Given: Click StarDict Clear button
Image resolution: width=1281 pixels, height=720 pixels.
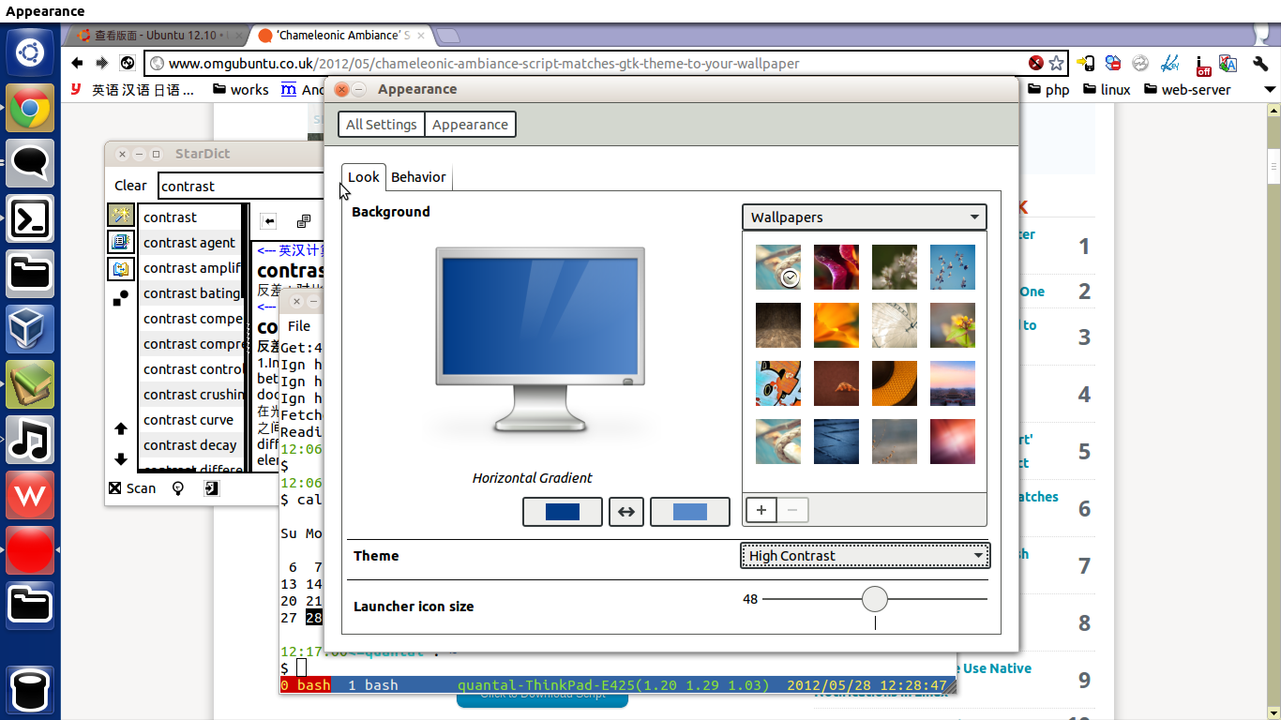Looking at the screenshot, I should coord(130,186).
